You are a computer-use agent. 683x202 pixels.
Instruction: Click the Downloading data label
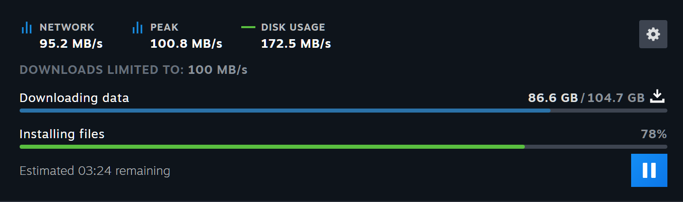pyautogui.click(x=75, y=98)
